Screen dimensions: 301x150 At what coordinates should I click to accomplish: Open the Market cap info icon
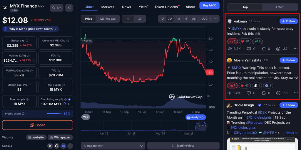pyautogui.click(x=27, y=41)
